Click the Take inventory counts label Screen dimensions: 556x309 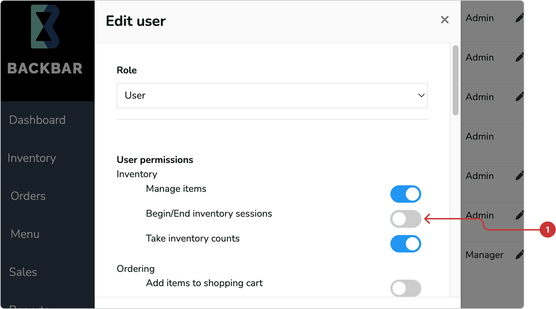coord(193,239)
